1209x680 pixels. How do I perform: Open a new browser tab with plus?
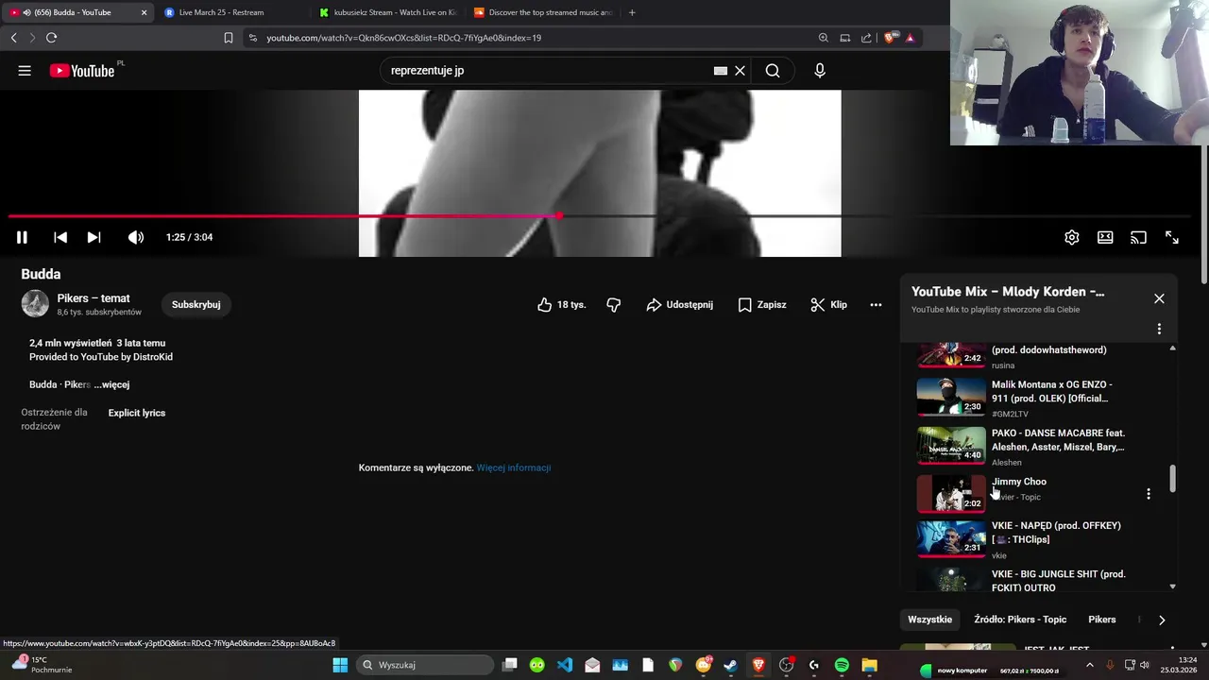[x=632, y=12]
